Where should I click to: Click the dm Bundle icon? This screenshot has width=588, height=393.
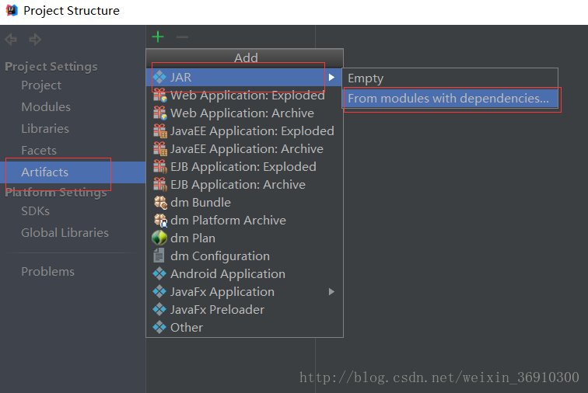click(160, 203)
